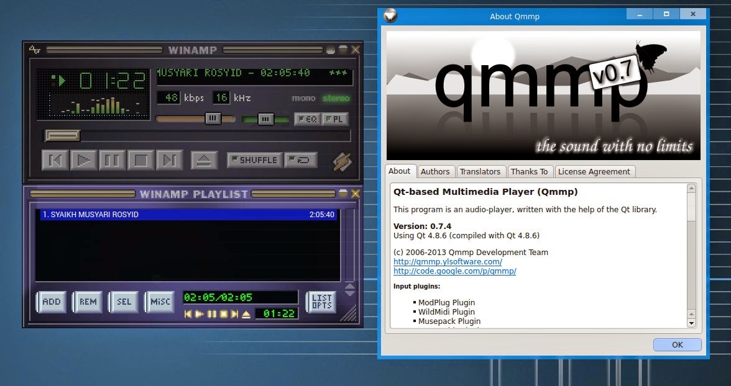The height and width of the screenshot is (386, 731).
Task: Click playlist mini 01:22 elapsed time display
Action: coord(278,314)
